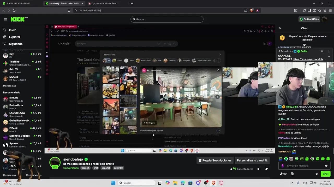Image resolution: width=334 pixels, height=187 pixels.
Task: Bookmark this page
Action: pyautogui.click(x=69, y=10)
